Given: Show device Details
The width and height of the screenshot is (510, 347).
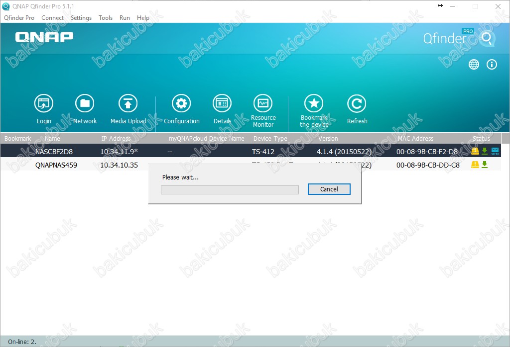Looking at the screenshot, I should (x=222, y=103).
